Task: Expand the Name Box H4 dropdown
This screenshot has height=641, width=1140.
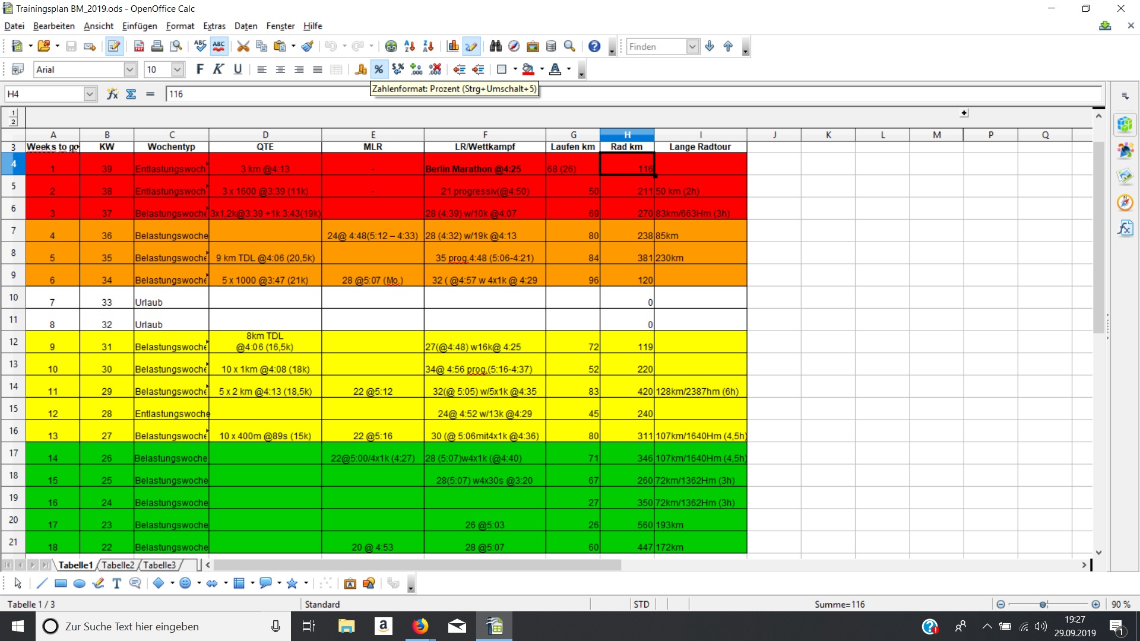Action: tap(90, 94)
